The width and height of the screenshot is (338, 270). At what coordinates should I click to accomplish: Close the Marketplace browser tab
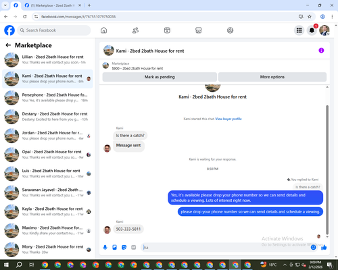pyautogui.click(x=80, y=5)
